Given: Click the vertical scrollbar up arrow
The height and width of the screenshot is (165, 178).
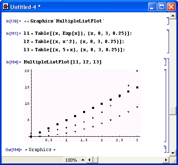Looking at the screenshot, I should pos(173,16).
